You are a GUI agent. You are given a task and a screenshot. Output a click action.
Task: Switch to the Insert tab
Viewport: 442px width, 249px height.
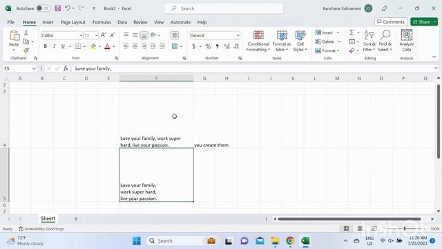pos(48,22)
